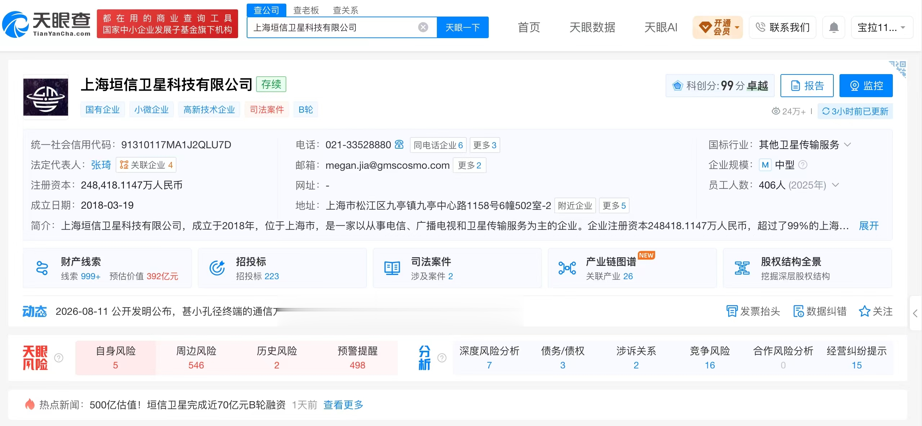Click the 分析 help question mark
922x426 pixels.
(442, 358)
